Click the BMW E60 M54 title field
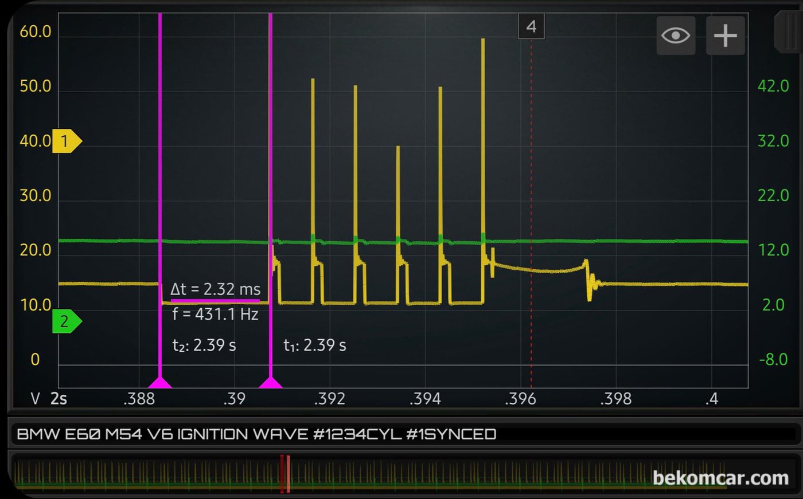This screenshot has width=803, height=499. (x=256, y=434)
